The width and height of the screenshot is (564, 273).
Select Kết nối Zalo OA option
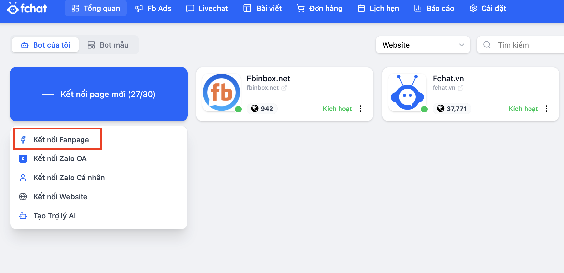[x=60, y=159]
